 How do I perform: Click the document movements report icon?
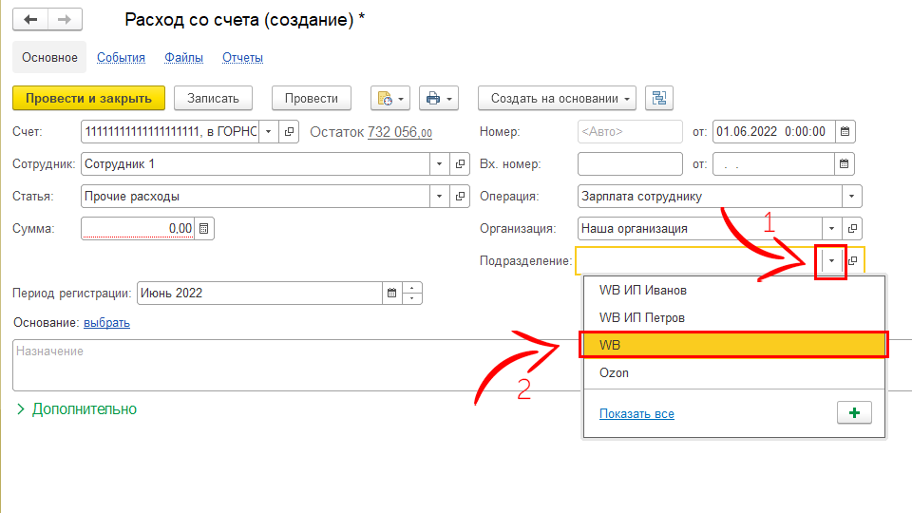tap(389, 99)
